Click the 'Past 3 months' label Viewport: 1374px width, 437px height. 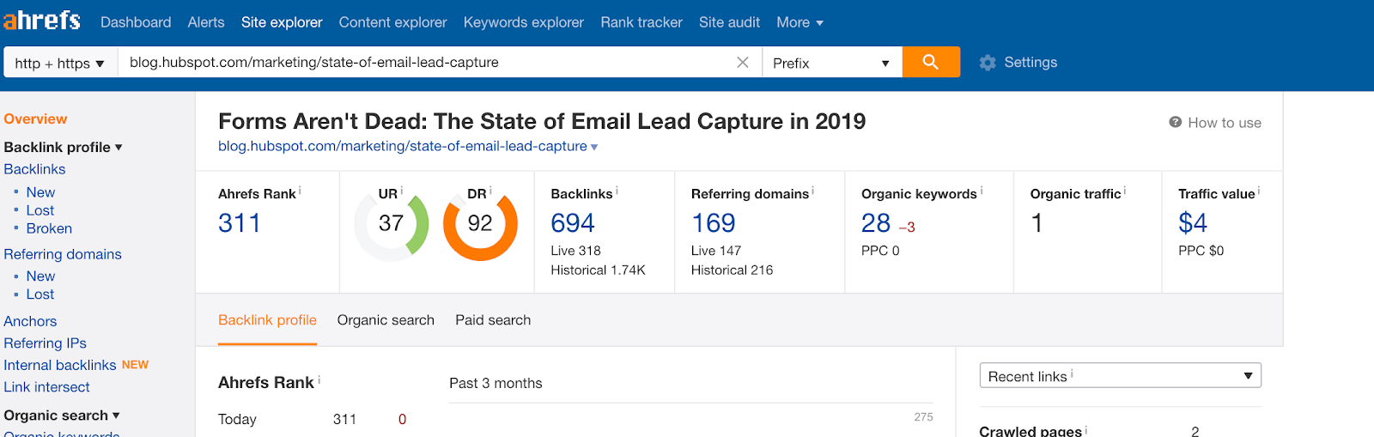(x=495, y=383)
